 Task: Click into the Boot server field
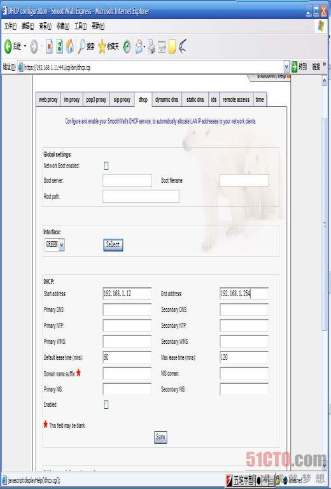point(127,181)
